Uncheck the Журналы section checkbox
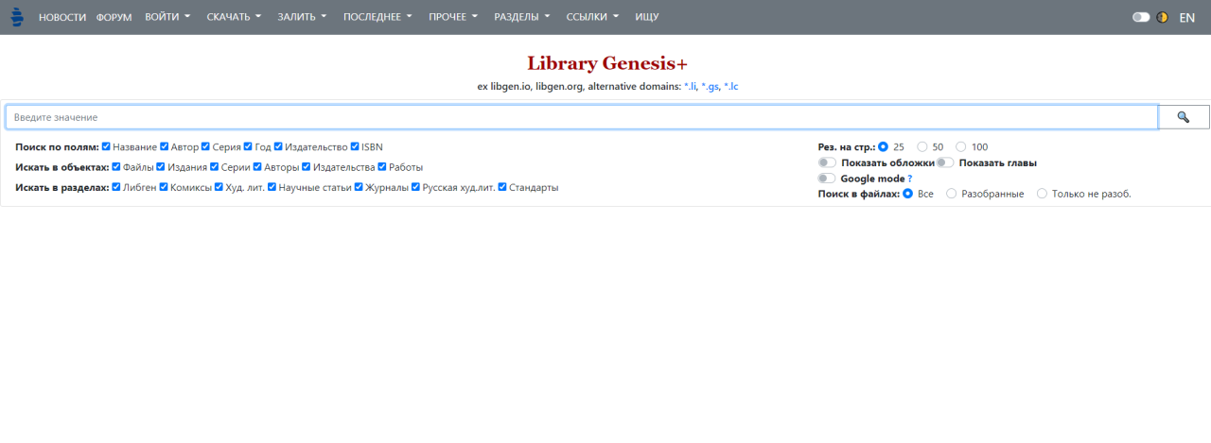The image size is (1211, 443). point(360,187)
